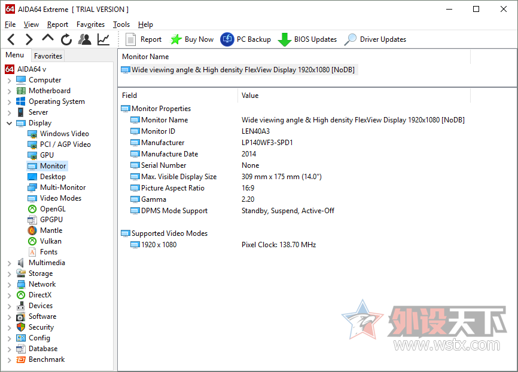This screenshot has height=372, width=518.
Task: Click the Database tree icon
Action: (21, 349)
